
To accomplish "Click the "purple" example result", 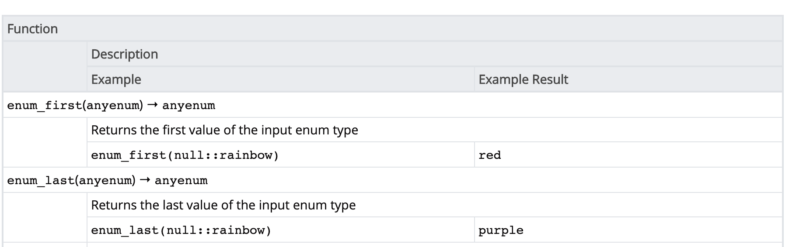I will pyautogui.click(x=501, y=230).
